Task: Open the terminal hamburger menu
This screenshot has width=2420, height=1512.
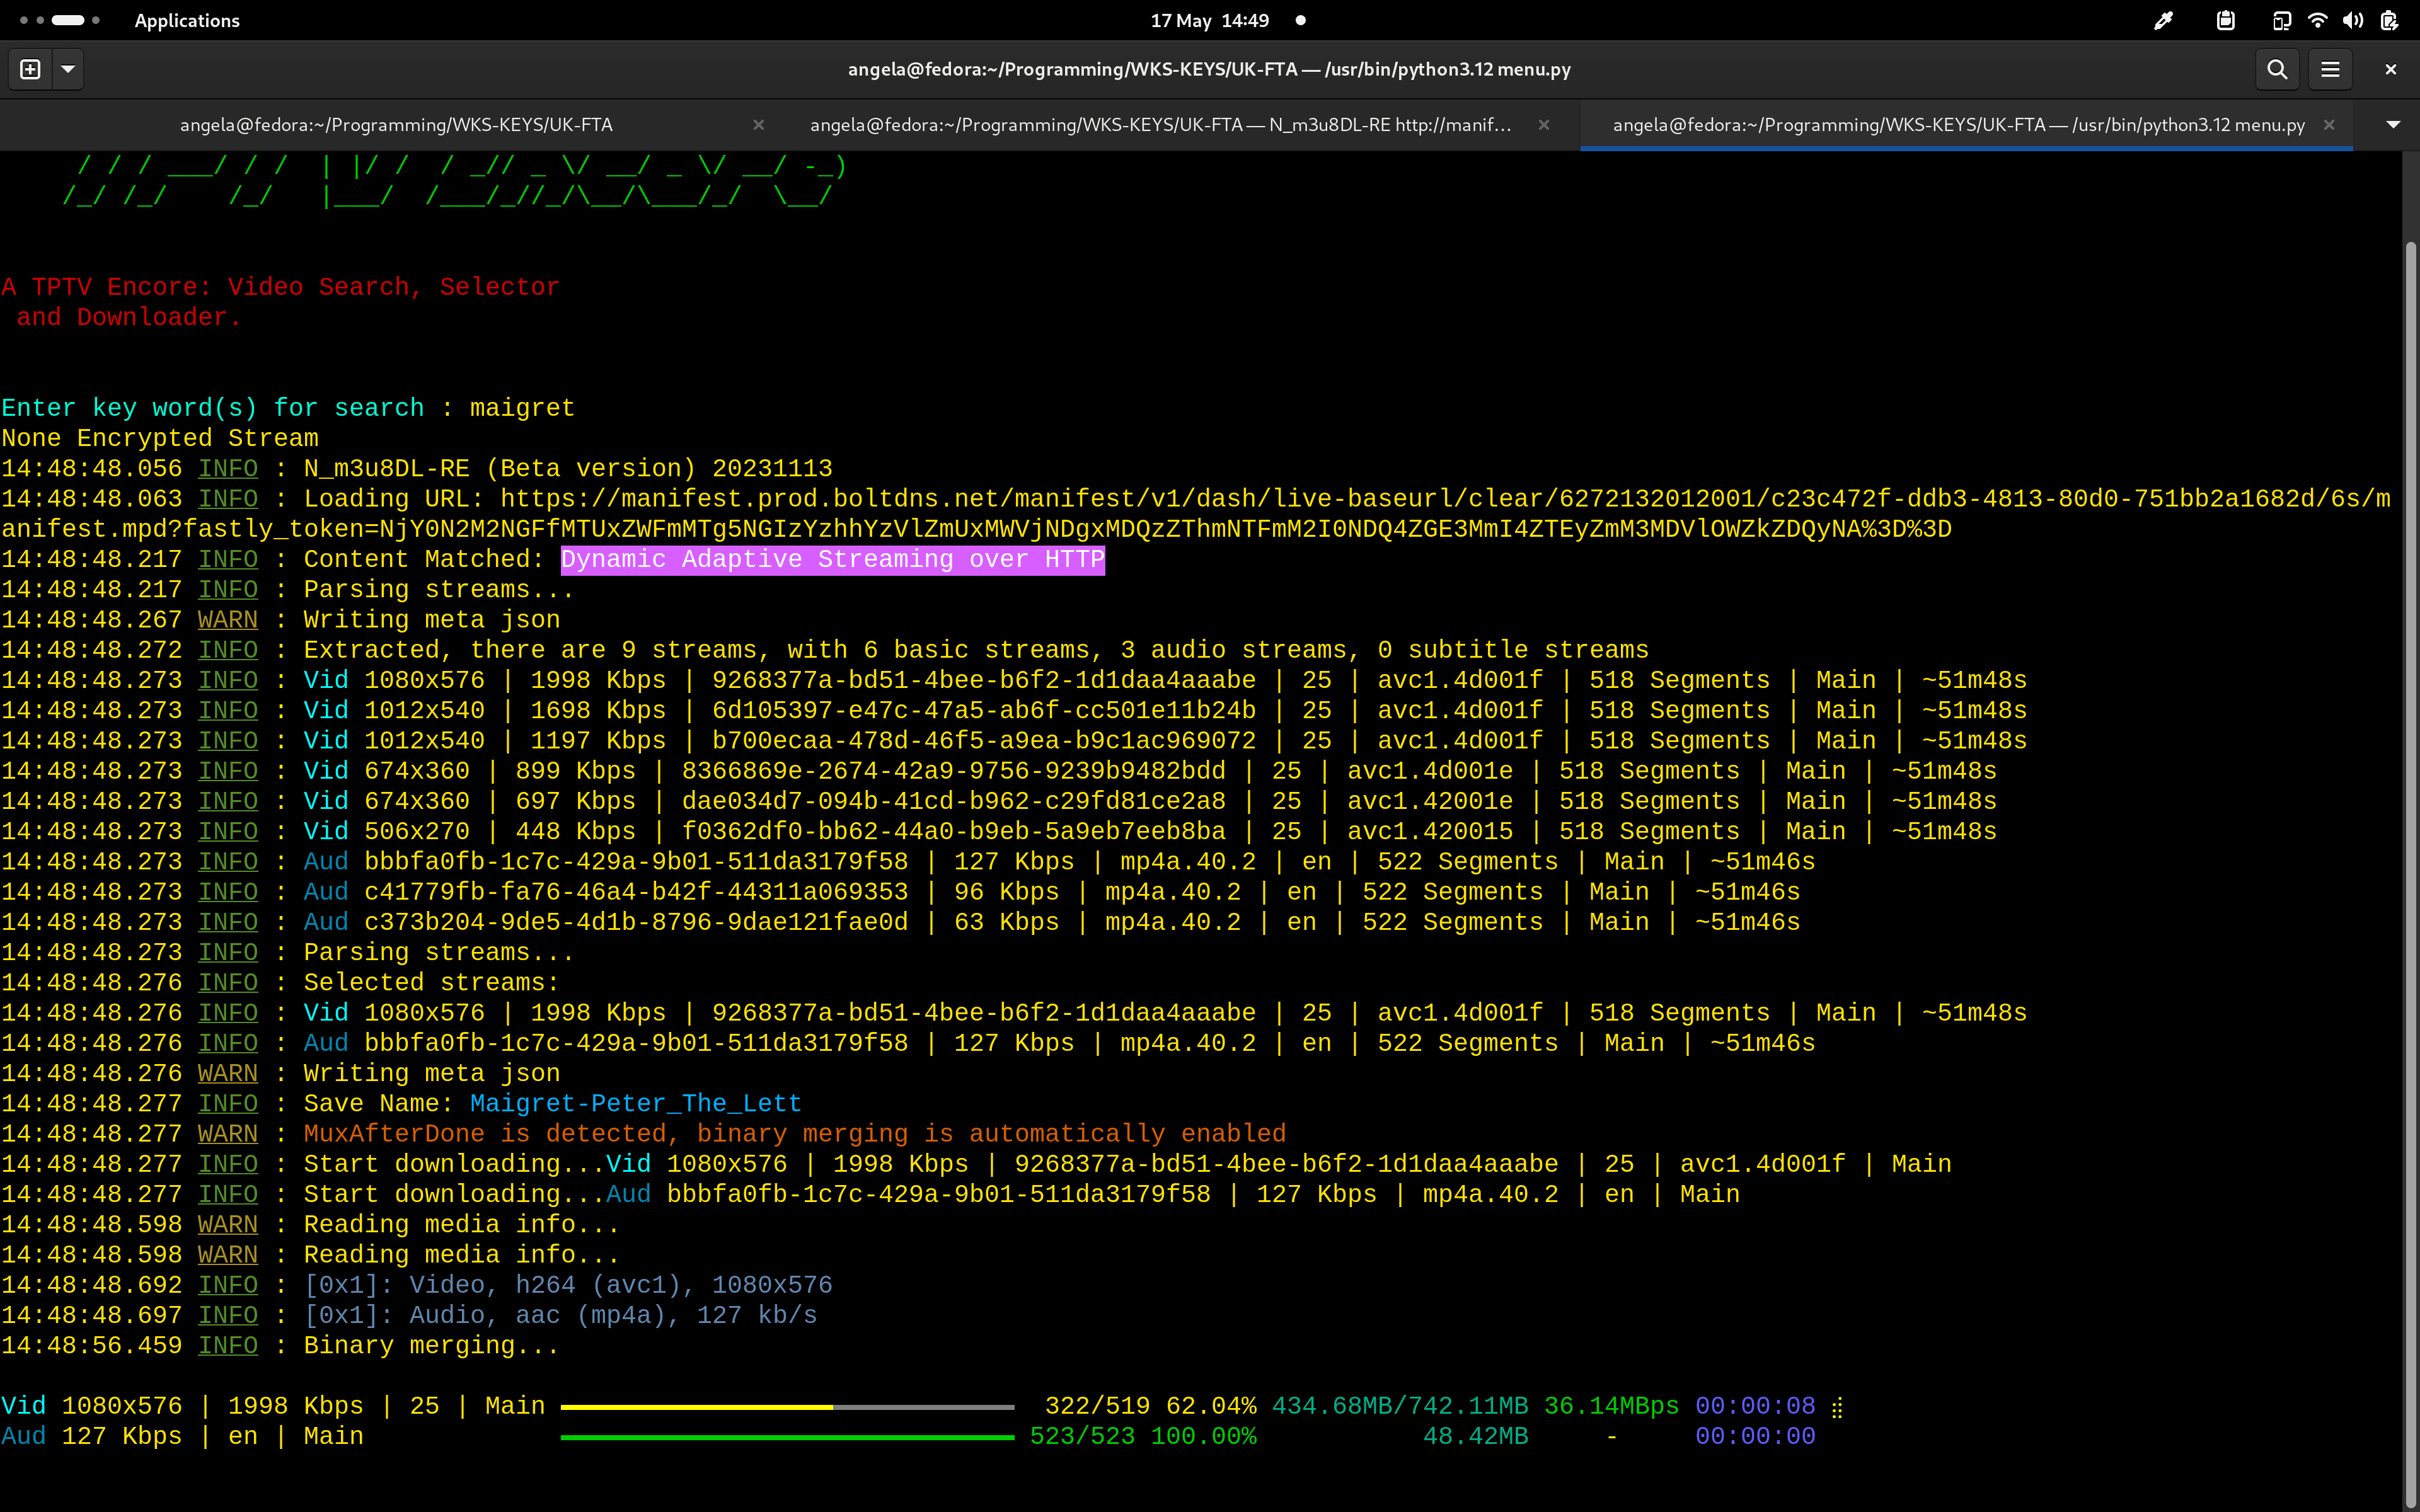Action: point(2330,69)
